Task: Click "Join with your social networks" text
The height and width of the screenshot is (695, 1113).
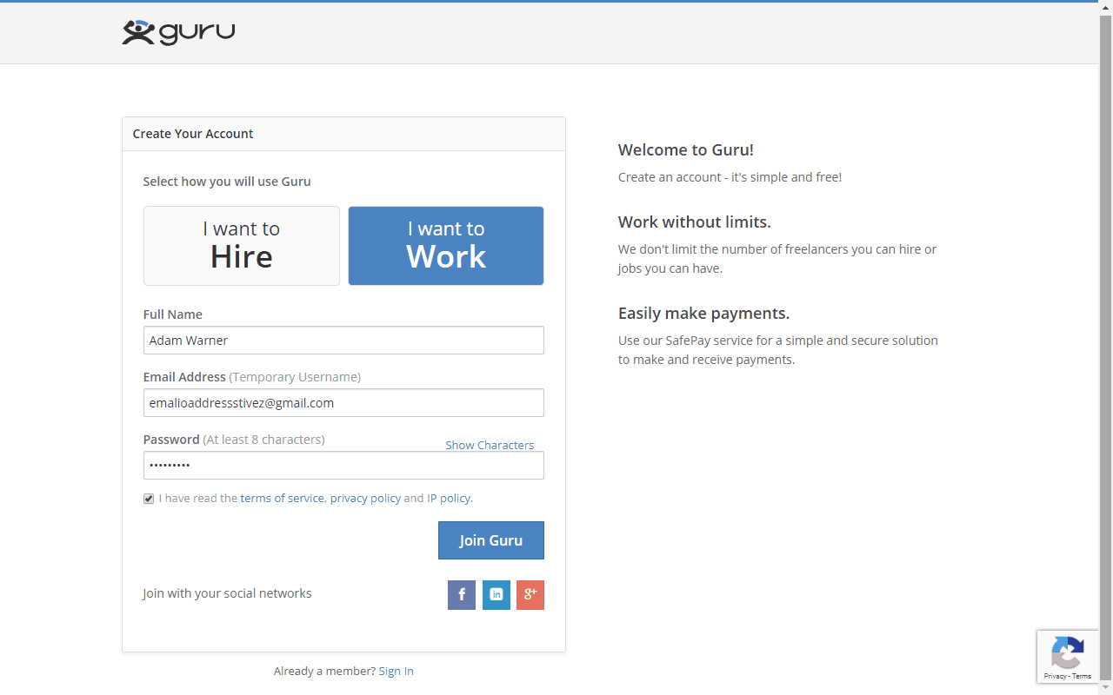Action: (227, 593)
